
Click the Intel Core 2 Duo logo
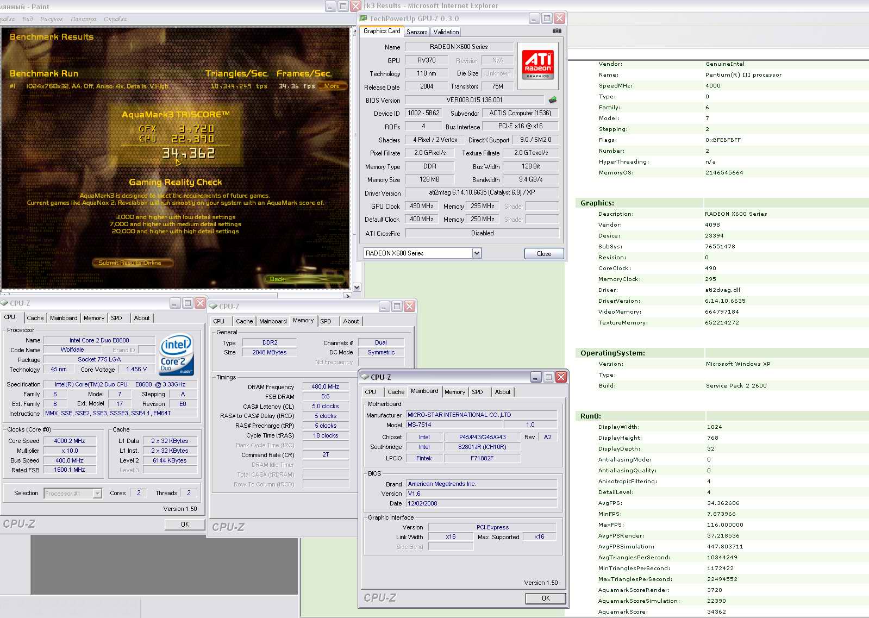click(176, 354)
